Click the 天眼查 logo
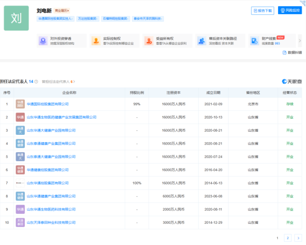 coord(291,82)
